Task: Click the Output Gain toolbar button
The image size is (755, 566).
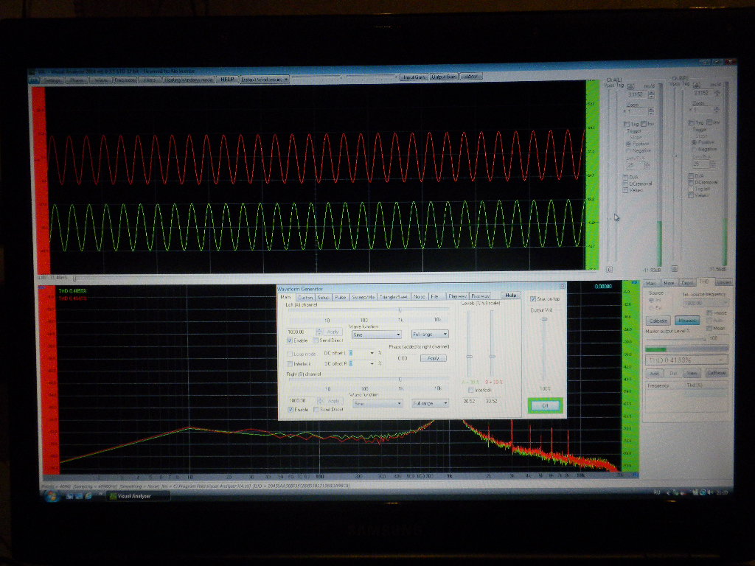Action: coord(444,77)
